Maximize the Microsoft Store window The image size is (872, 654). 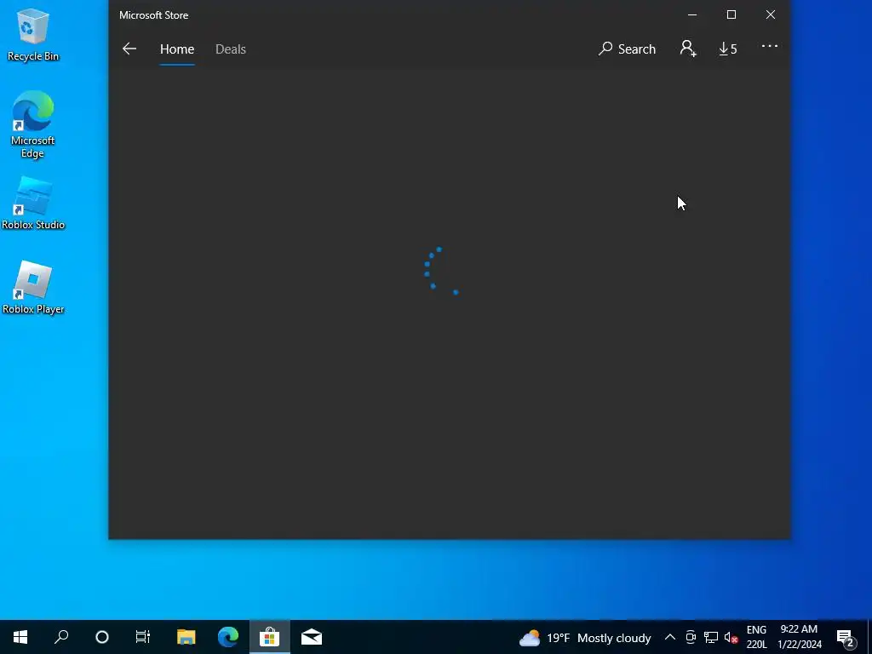click(x=731, y=15)
